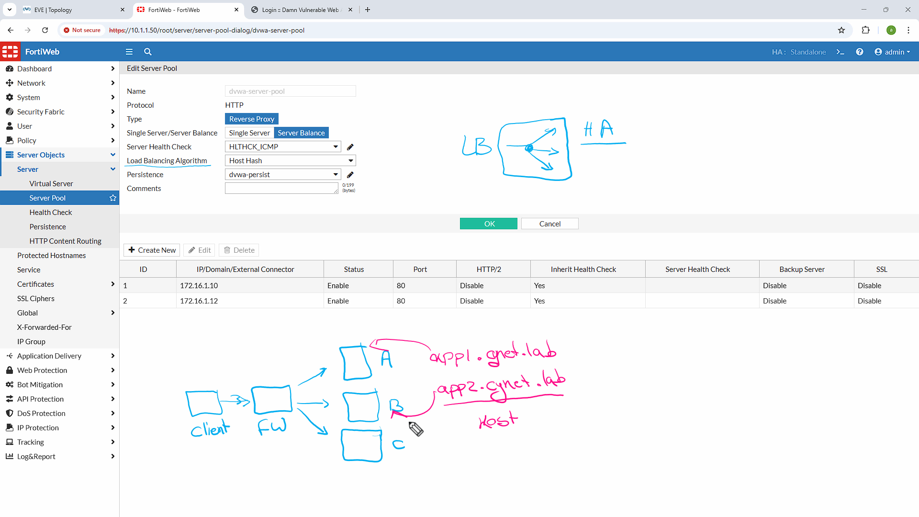The height and width of the screenshot is (517, 919).
Task: Click pencil icon beside Persistence dropdown
Action: pyautogui.click(x=350, y=174)
